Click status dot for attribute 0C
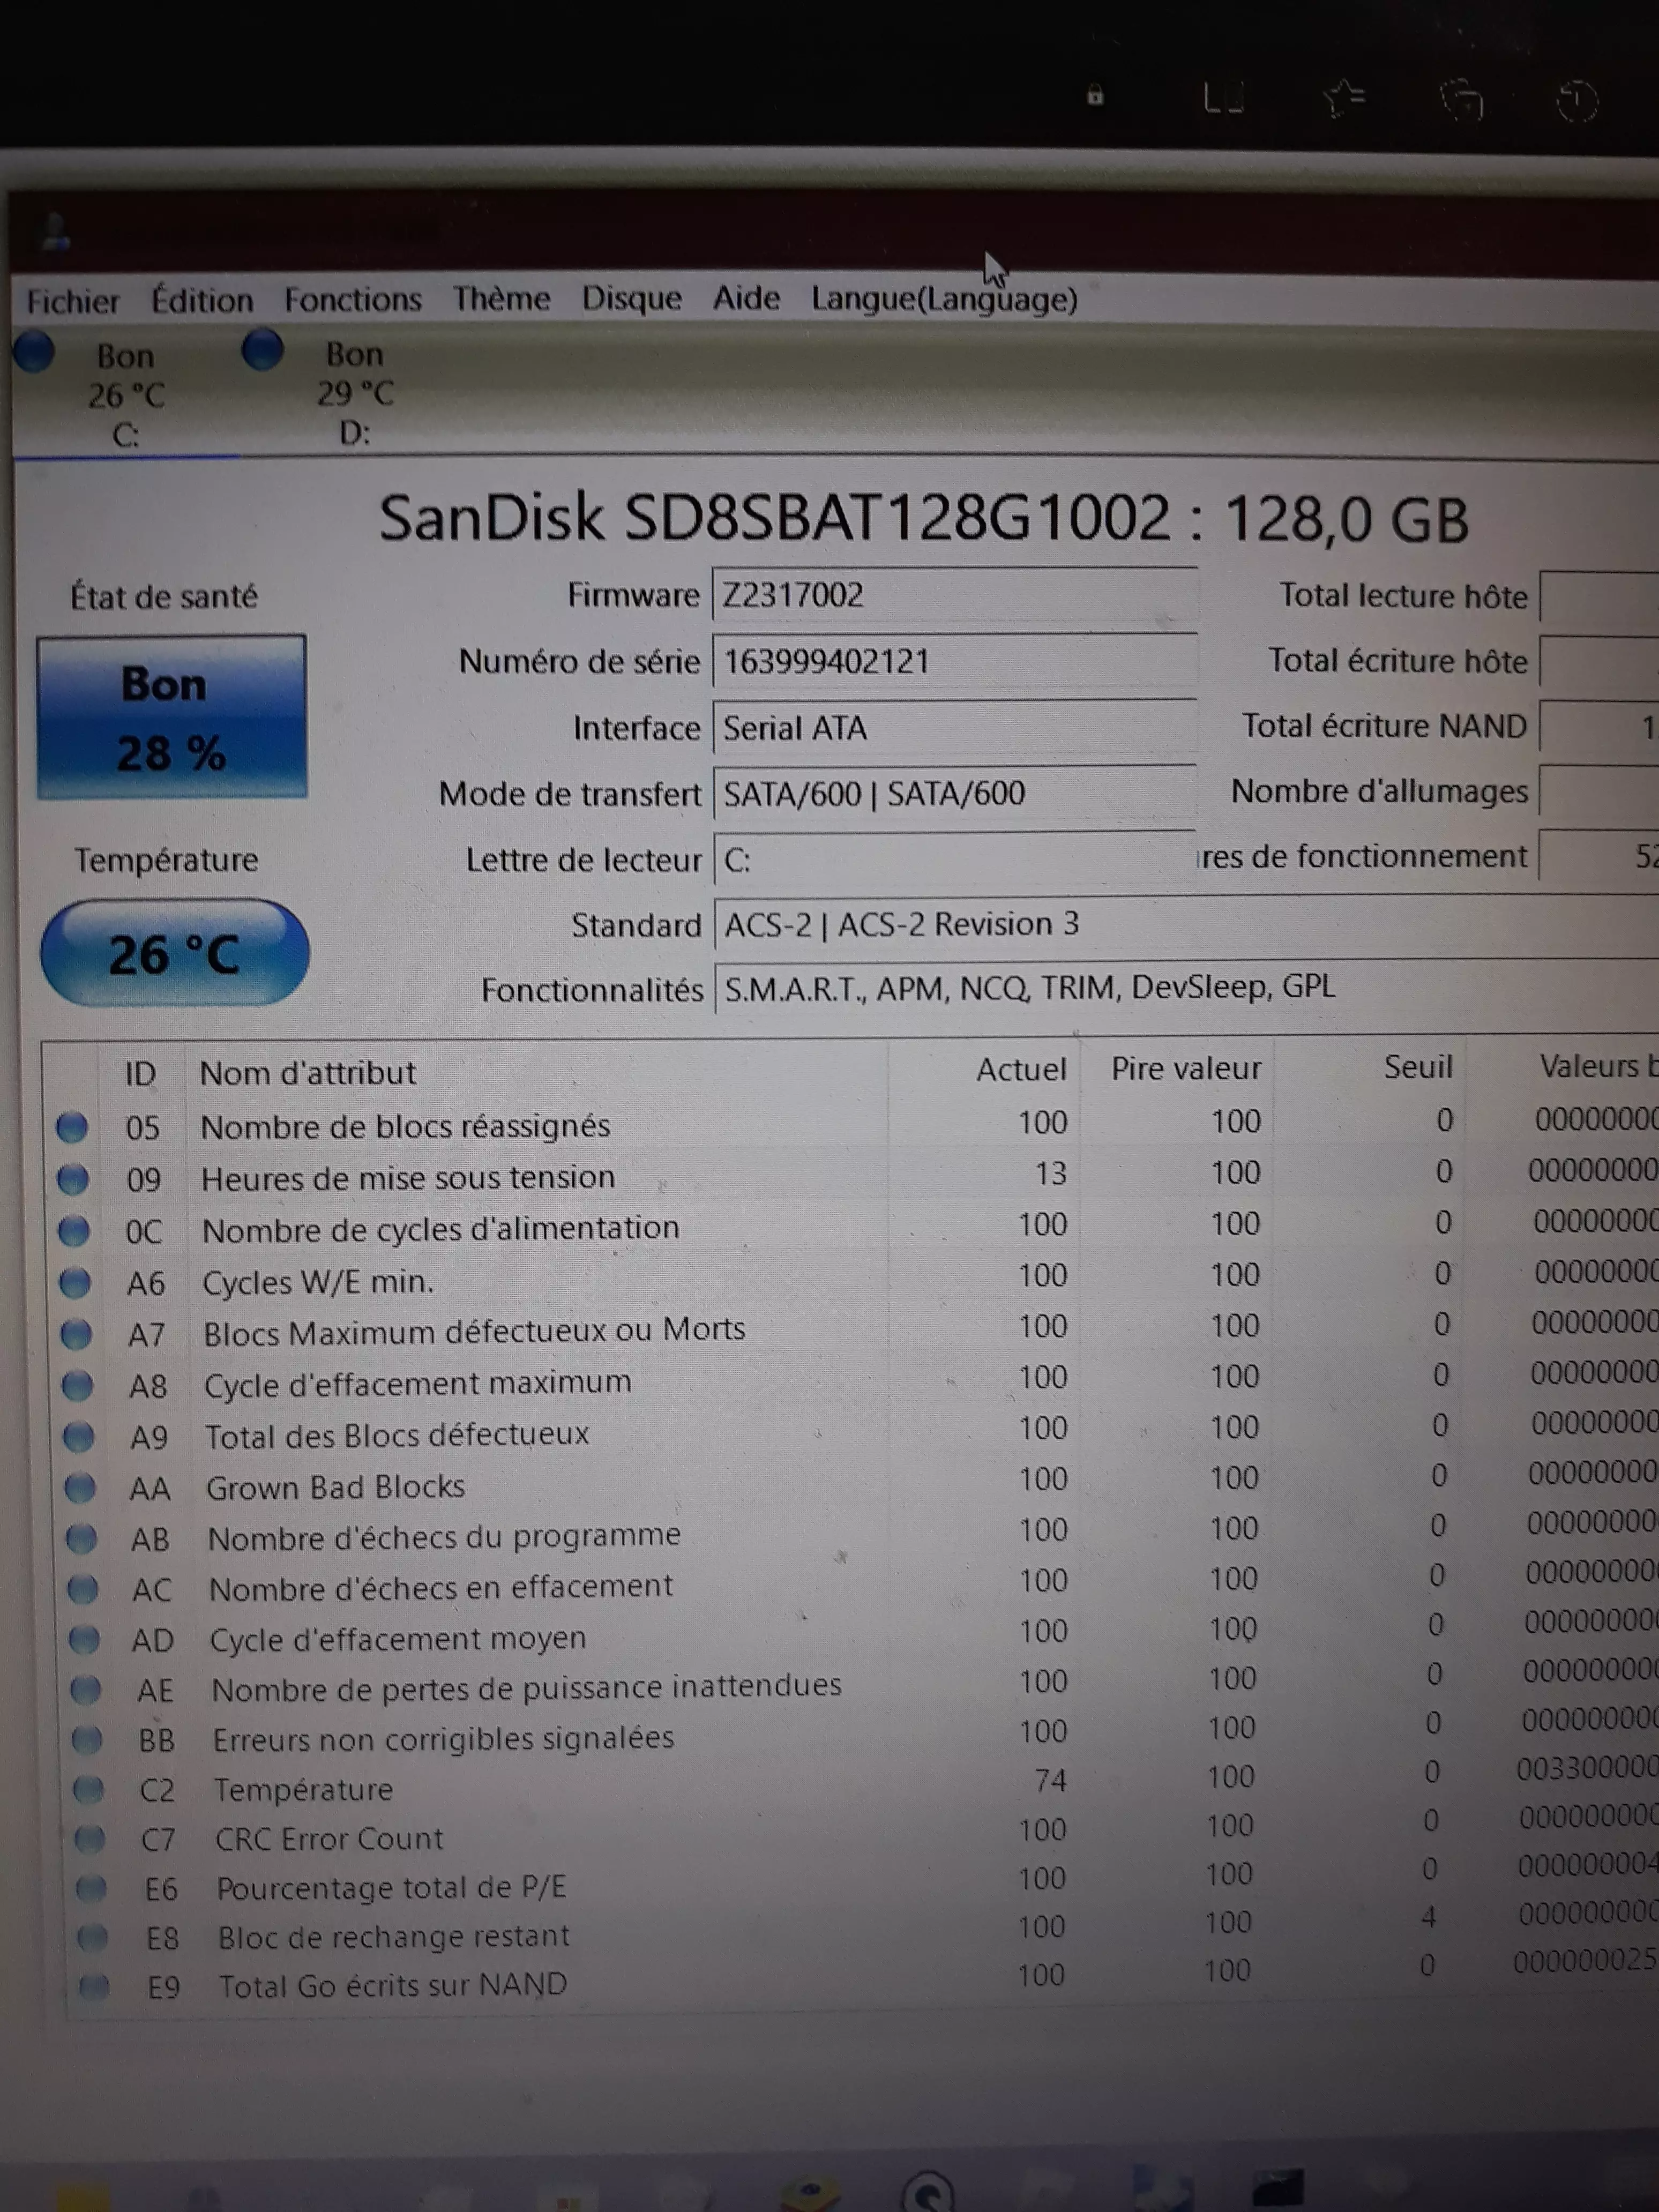Screen dimensions: 1659x2212 pyautogui.click(x=73, y=1230)
